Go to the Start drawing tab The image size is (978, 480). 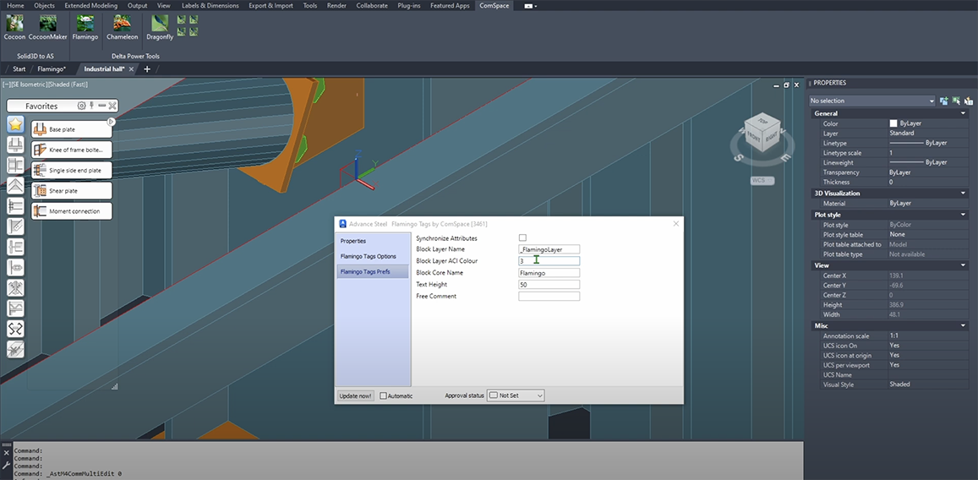pos(19,69)
